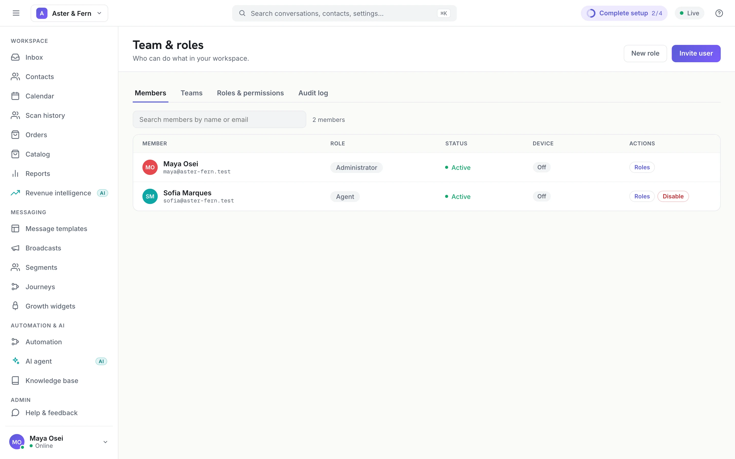Click the New role button

645,54
